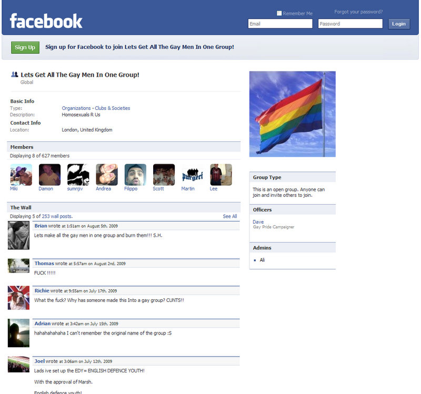
Task: Click the group icon beside the title
Action: pos(15,75)
